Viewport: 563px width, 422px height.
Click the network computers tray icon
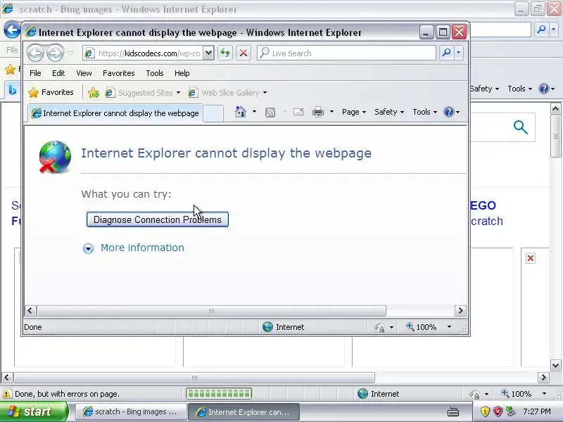[x=510, y=411]
